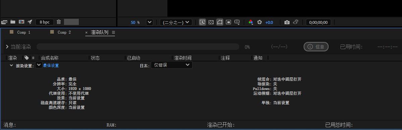Click the 磁盘高速缓存: 只读 text

click(59, 103)
